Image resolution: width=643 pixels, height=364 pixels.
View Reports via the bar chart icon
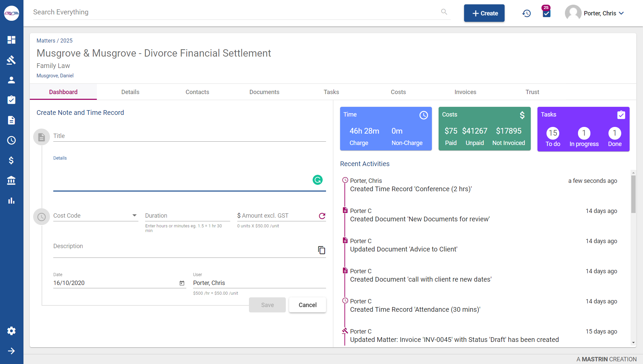pos(11,201)
